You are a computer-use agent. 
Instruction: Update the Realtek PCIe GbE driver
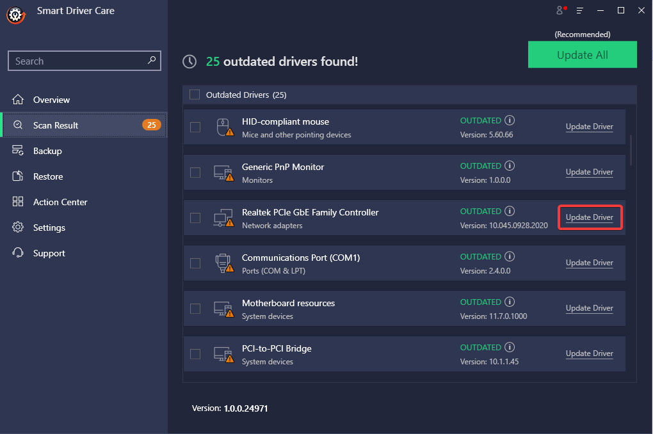pos(589,217)
